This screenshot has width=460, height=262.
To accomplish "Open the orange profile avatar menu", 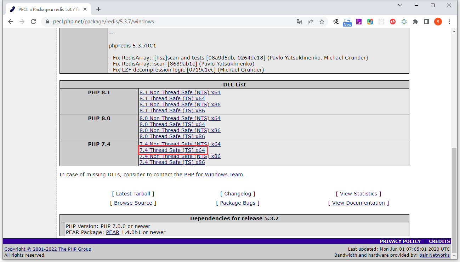I will click(438, 22).
